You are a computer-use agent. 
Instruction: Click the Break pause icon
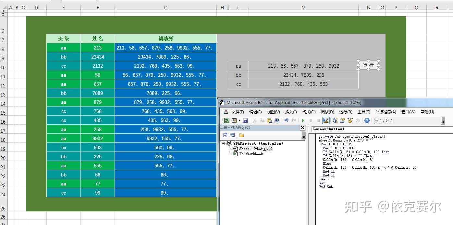[x=311, y=120]
